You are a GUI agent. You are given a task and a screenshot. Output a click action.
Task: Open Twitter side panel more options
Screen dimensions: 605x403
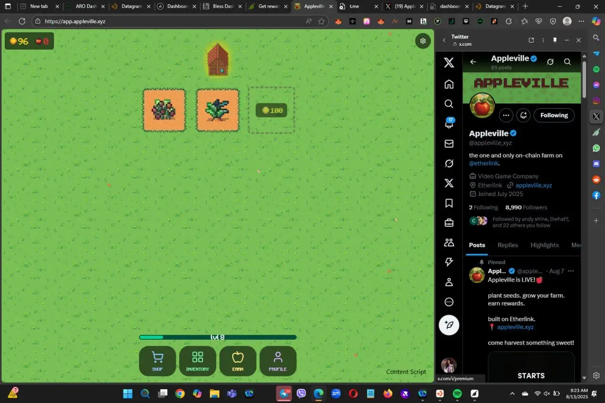coord(543,40)
